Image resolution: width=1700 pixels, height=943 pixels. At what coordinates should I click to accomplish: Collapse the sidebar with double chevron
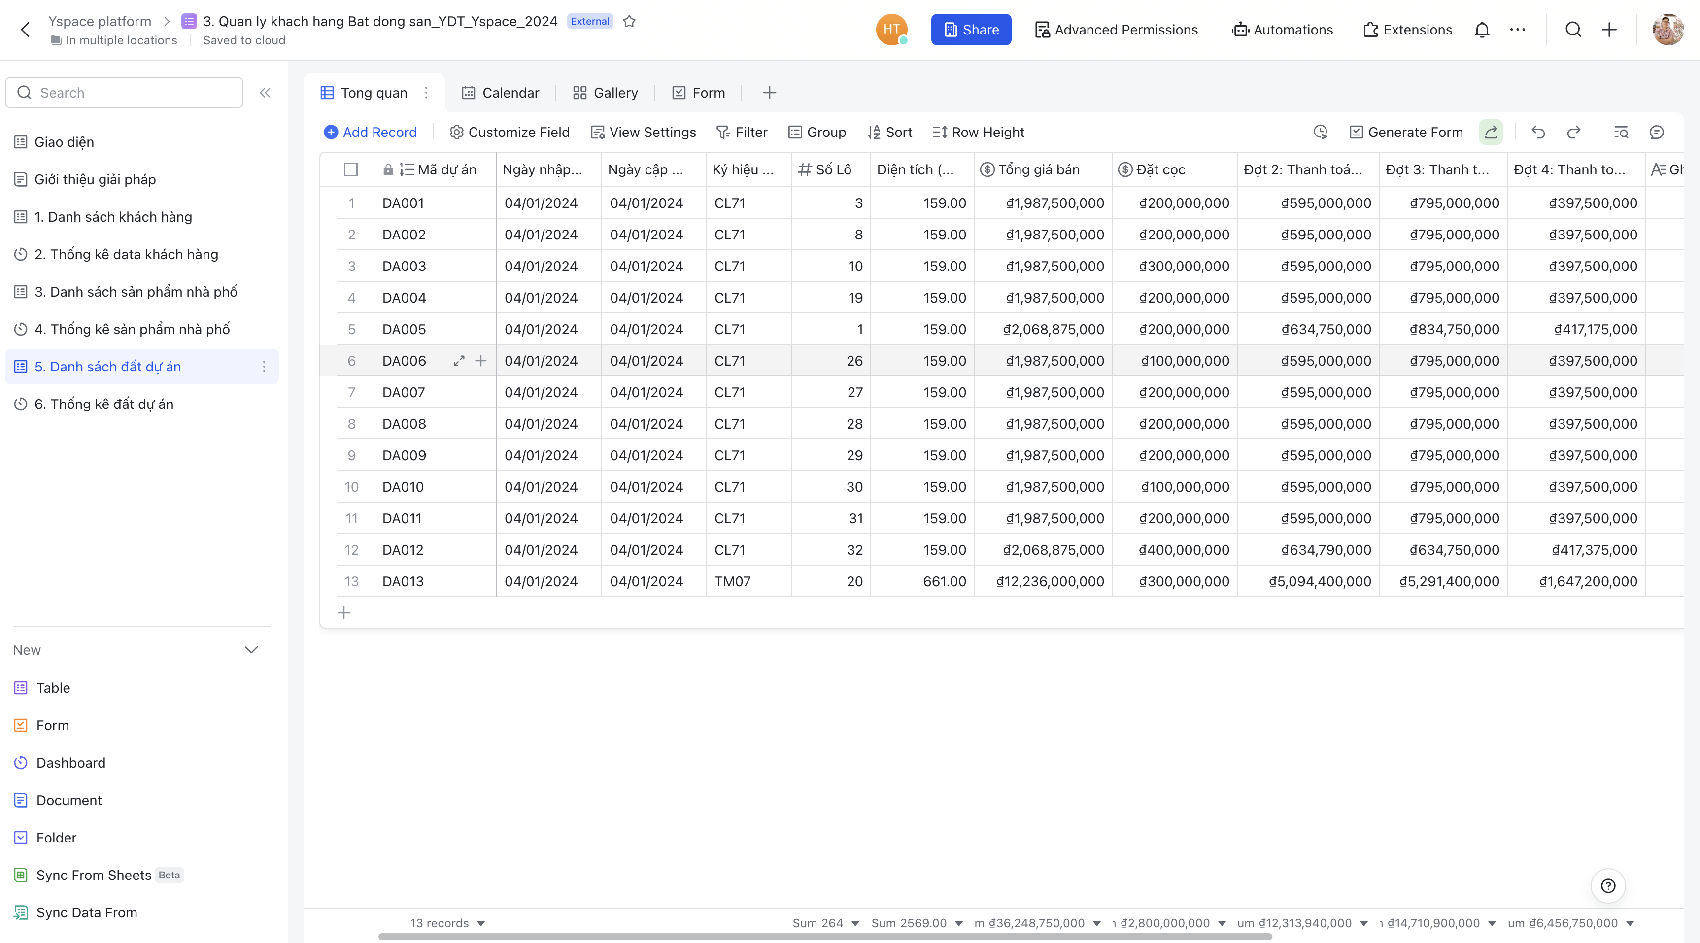(x=265, y=93)
